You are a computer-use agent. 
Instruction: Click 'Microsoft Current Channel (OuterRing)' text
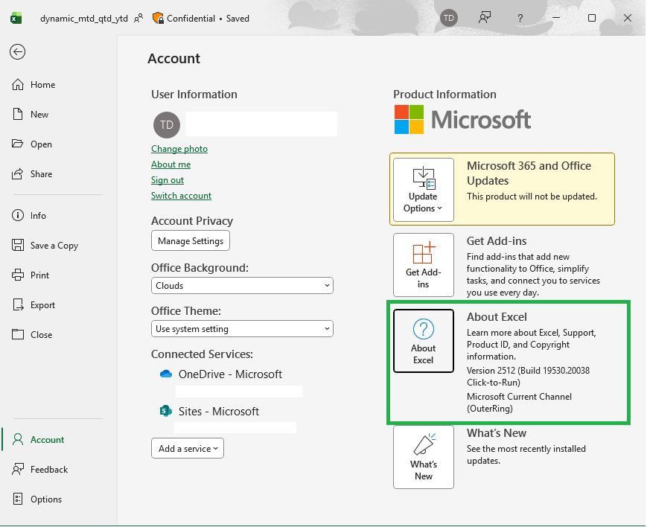(x=519, y=403)
